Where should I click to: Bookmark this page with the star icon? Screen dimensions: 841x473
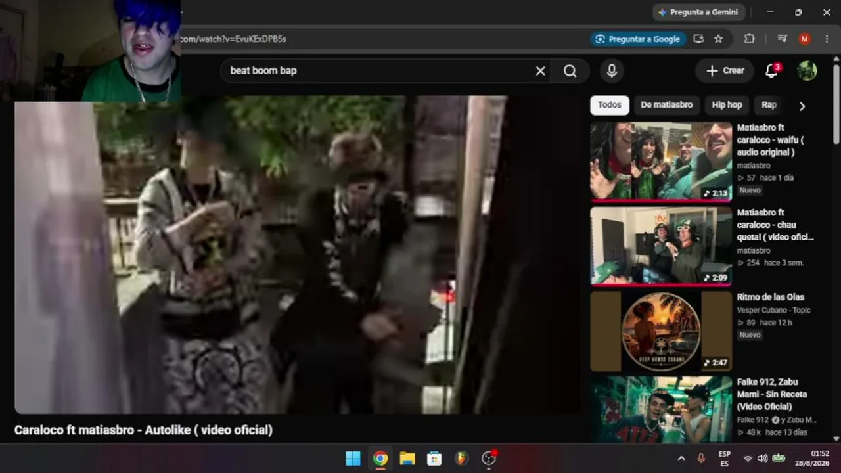coord(719,39)
